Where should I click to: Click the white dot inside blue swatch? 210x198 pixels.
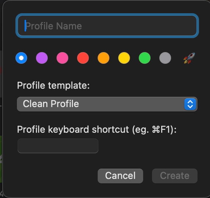[21, 58]
